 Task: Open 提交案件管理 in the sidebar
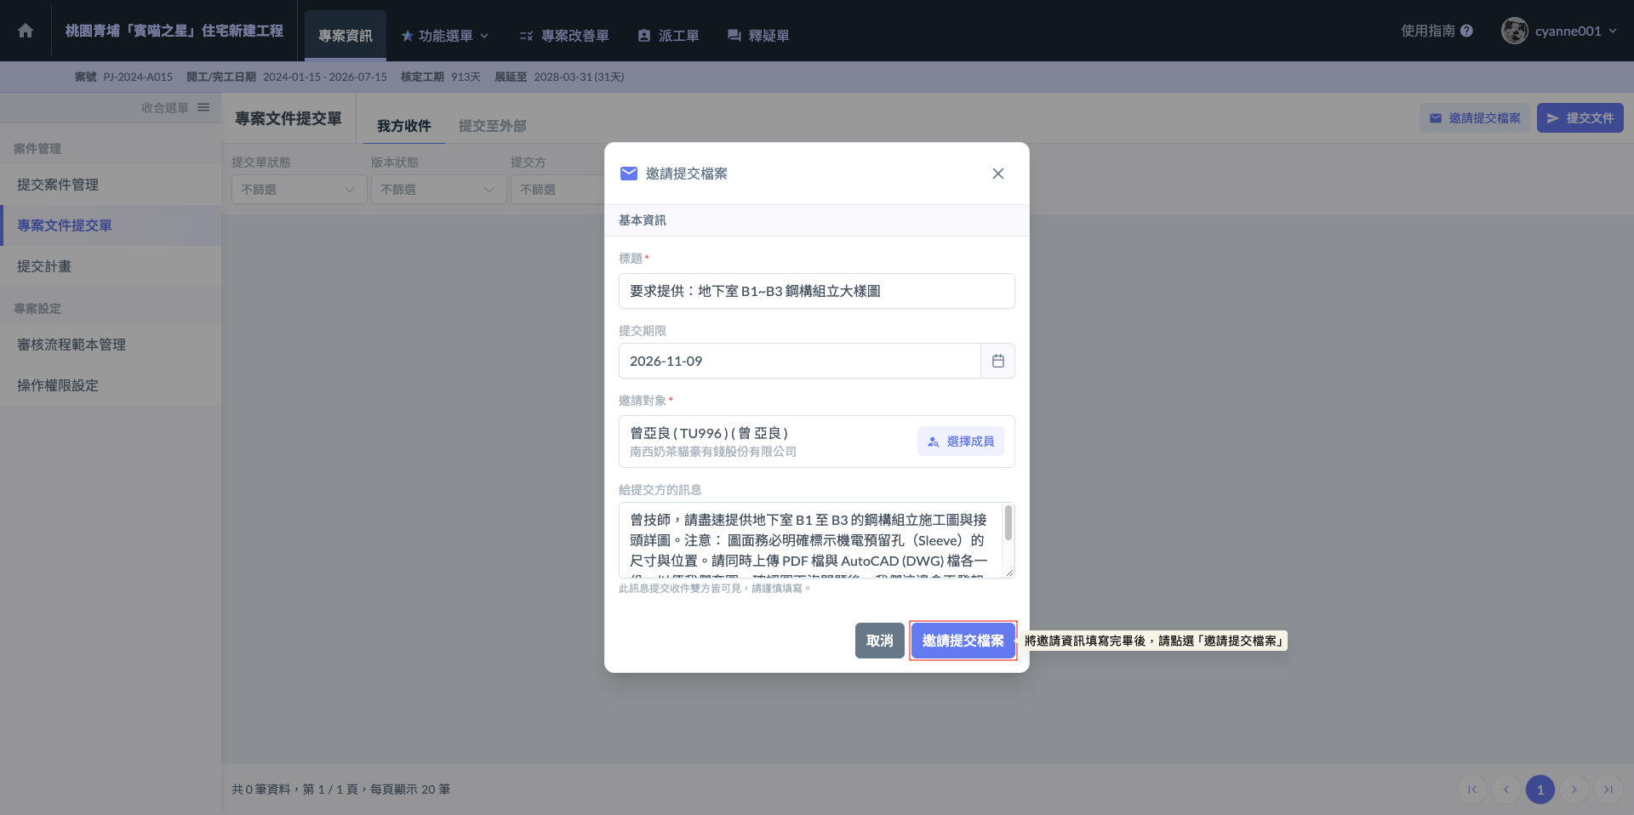(x=111, y=185)
